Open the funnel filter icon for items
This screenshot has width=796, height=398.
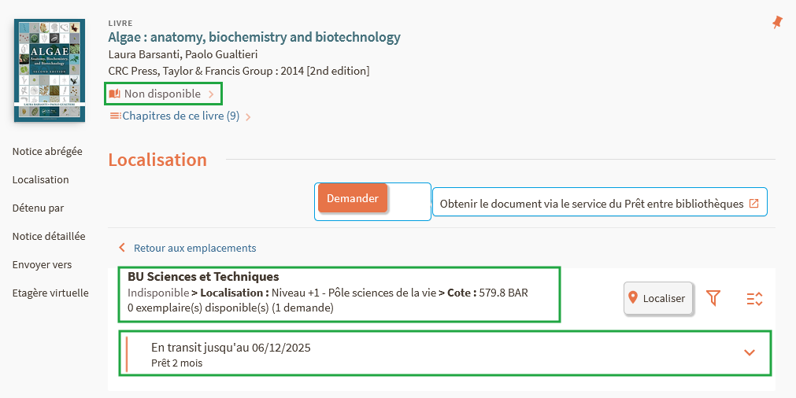click(x=713, y=298)
